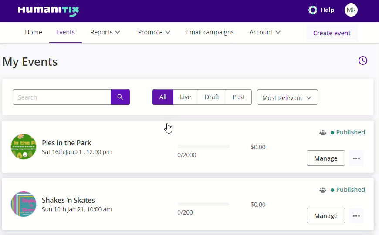Expand the Promote dropdown menu
Viewport: 379px width, 235px height.
click(x=154, y=32)
